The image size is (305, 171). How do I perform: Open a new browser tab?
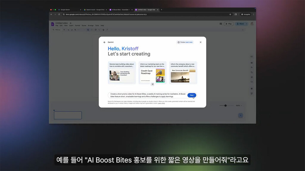click(161, 10)
